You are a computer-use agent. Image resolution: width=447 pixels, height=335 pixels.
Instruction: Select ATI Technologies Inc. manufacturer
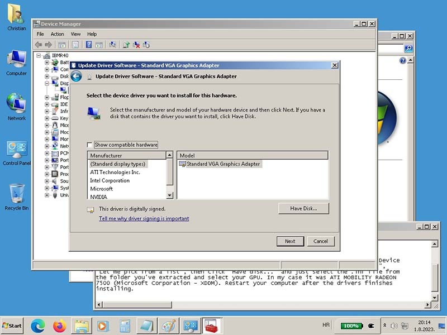115,172
